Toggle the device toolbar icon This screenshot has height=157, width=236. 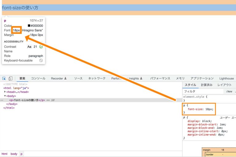tap(10, 79)
